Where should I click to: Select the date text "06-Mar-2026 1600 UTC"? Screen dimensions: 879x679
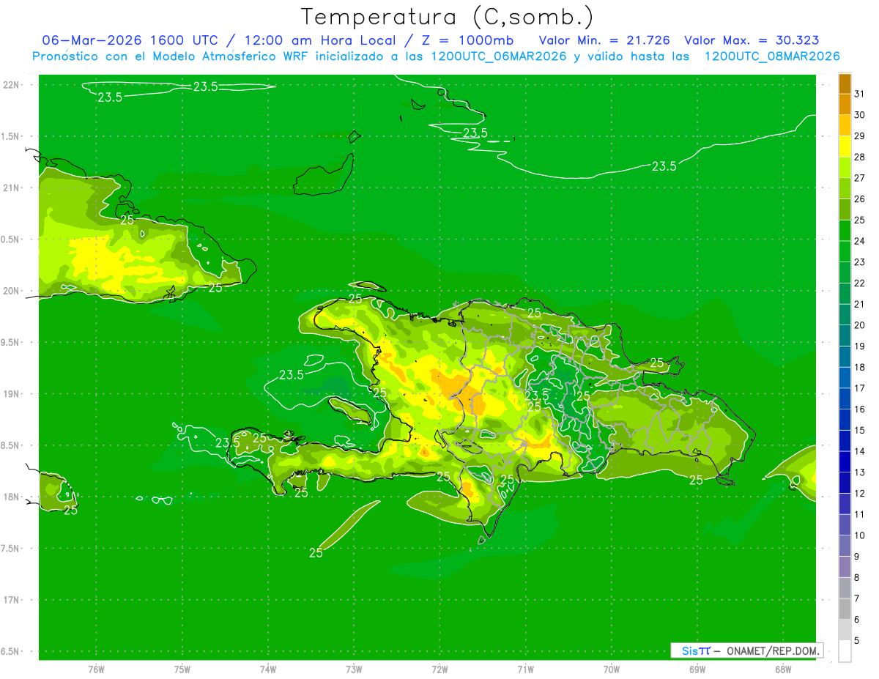130,40
